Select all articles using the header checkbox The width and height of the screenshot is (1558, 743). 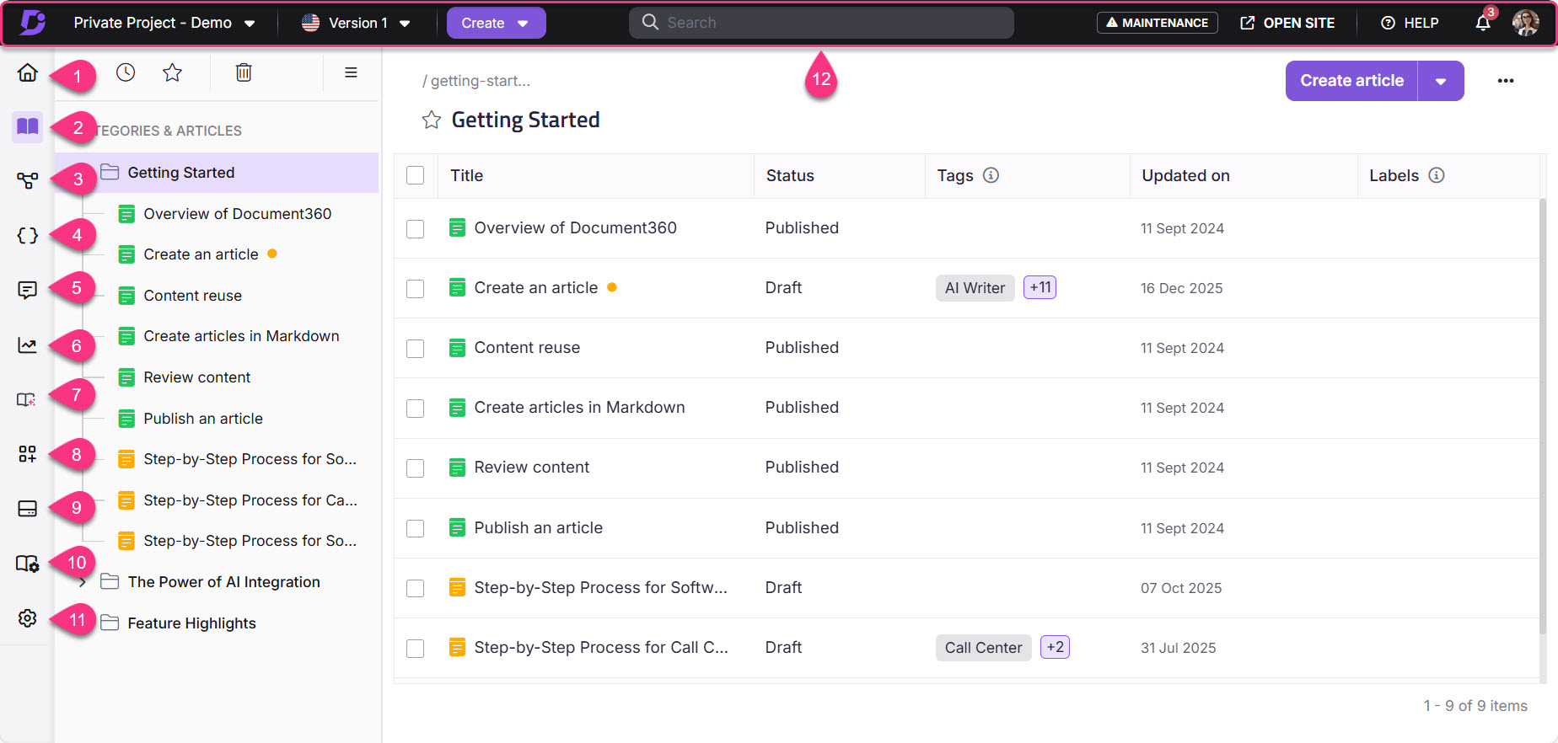pos(415,174)
